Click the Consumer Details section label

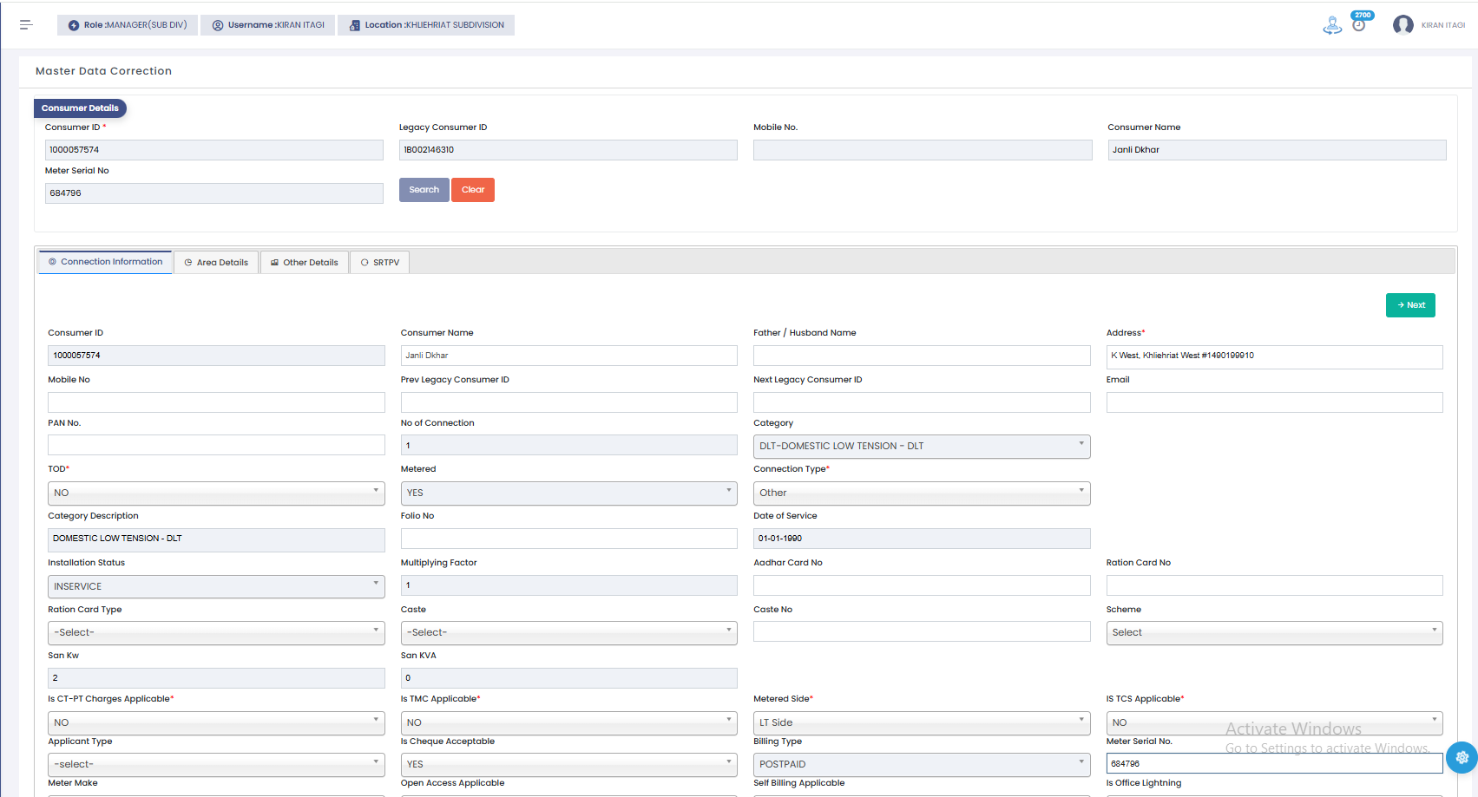[x=80, y=108]
